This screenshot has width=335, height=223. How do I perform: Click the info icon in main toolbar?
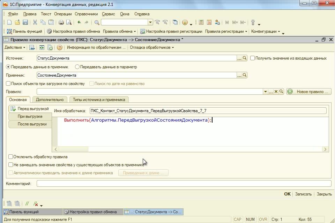185,22
